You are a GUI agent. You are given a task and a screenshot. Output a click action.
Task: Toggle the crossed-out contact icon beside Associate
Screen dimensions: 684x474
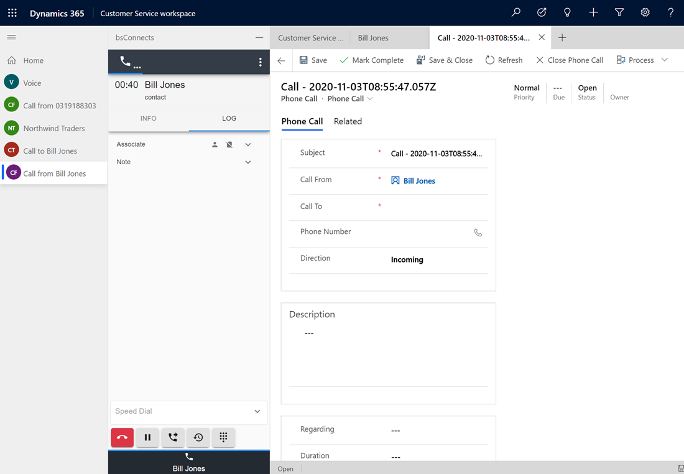click(229, 144)
